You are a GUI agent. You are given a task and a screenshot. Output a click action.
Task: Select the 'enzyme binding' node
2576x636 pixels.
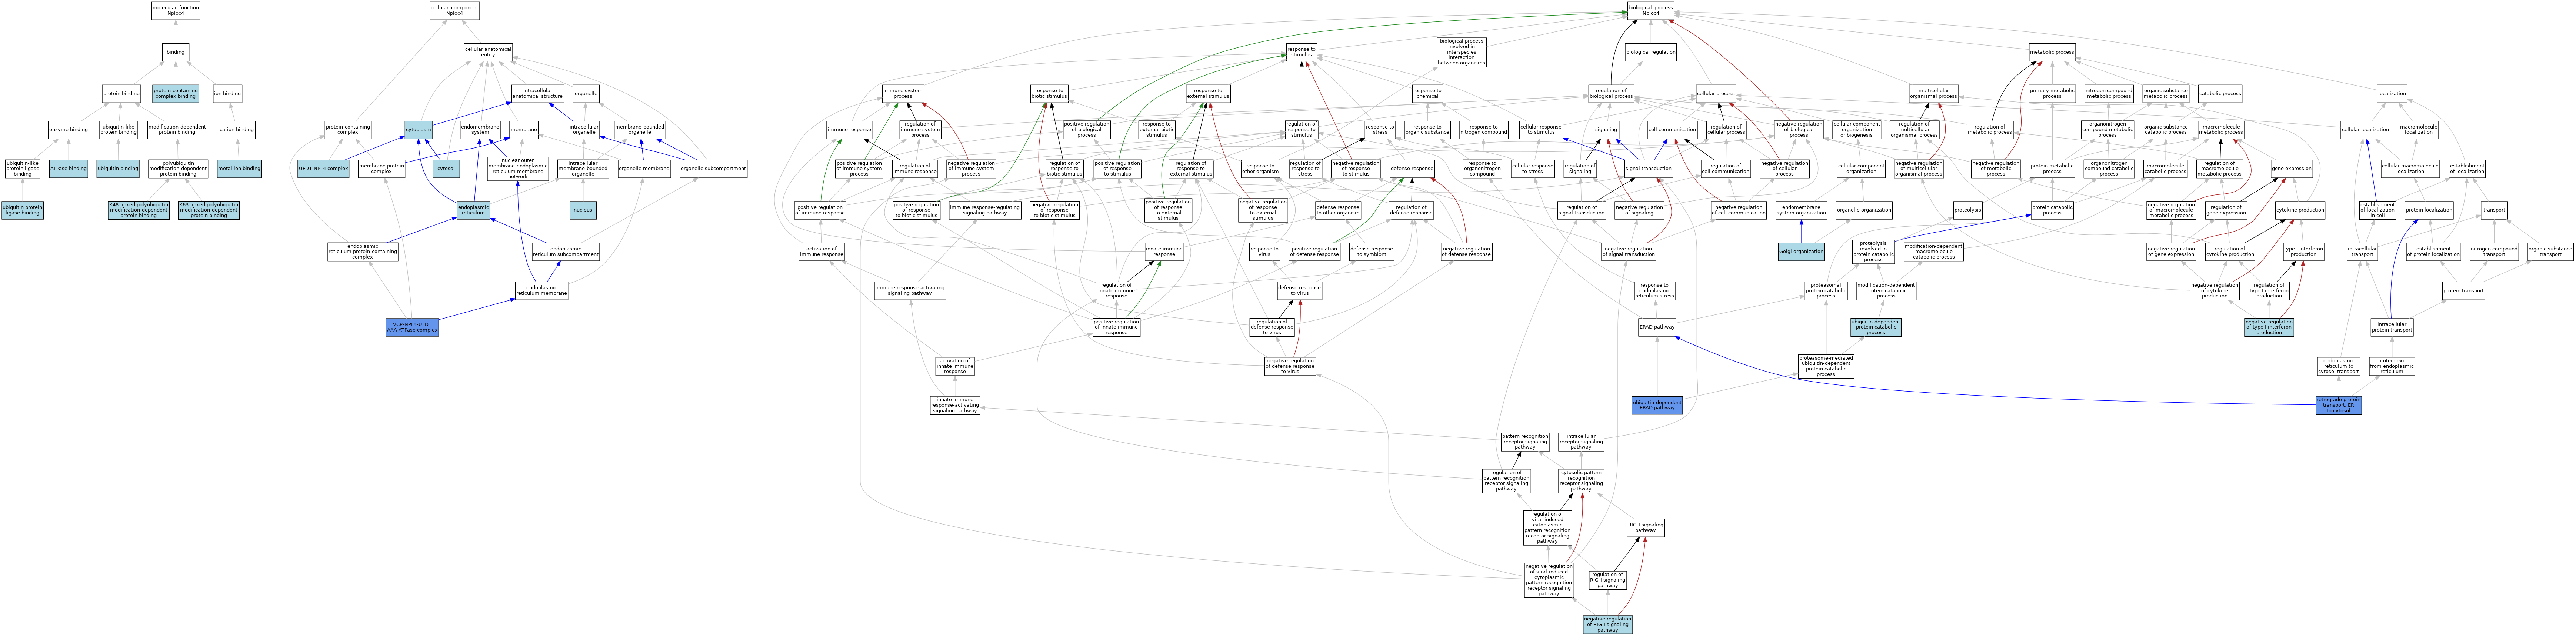click(x=69, y=130)
